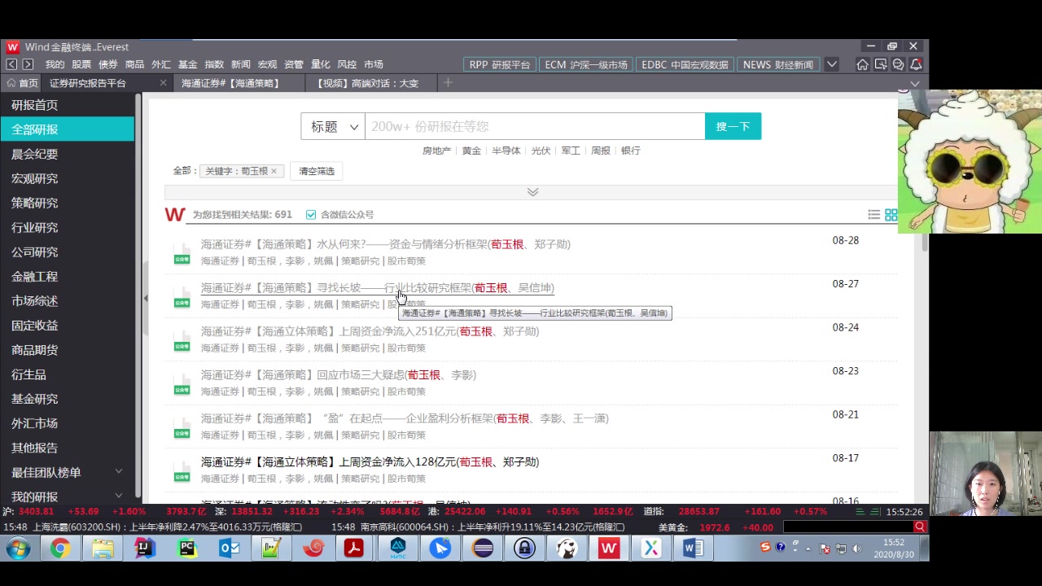Open the 股票 menu
1042x586 pixels.
click(x=81, y=64)
